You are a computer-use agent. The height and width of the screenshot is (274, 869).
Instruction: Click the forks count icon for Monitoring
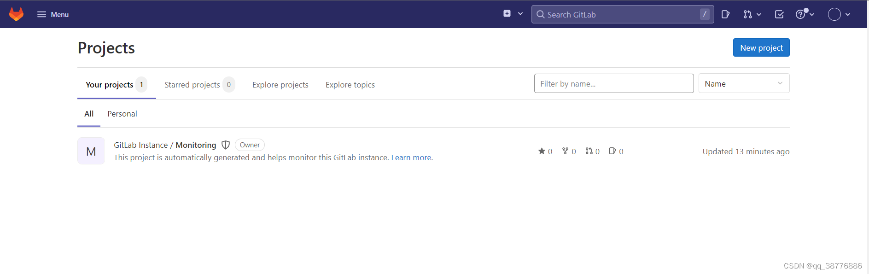point(565,151)
